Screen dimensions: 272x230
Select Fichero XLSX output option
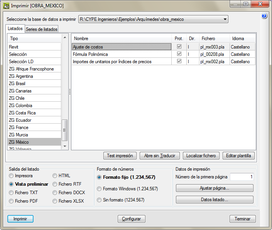pyautogui.click(x=55, y=201)
